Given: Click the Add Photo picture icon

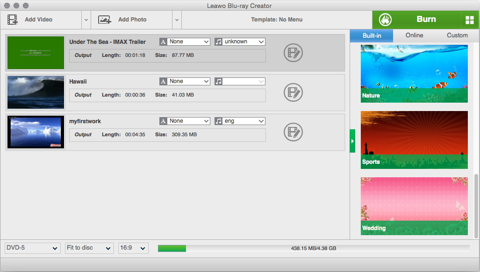Looking at the screenshot, I should pos(104,20).
